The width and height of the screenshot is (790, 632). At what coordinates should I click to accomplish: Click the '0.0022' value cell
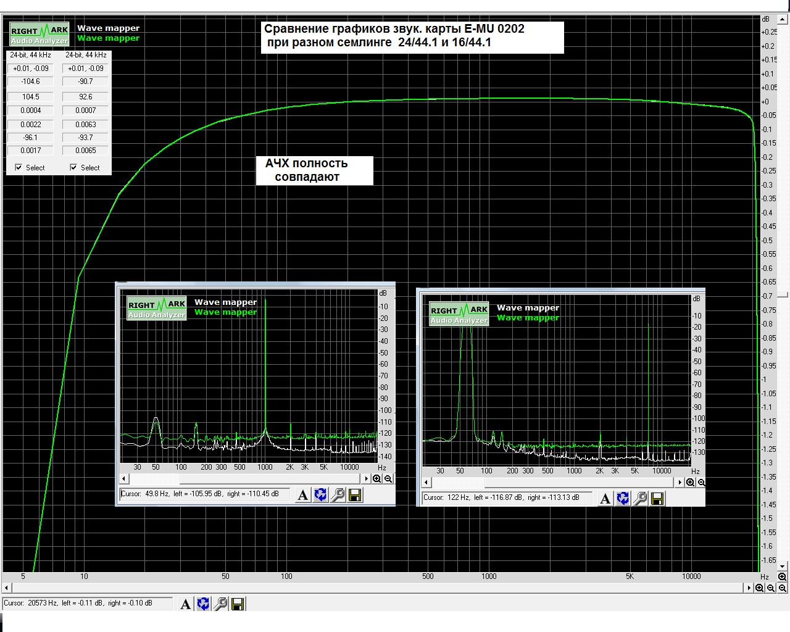(30, 125)
